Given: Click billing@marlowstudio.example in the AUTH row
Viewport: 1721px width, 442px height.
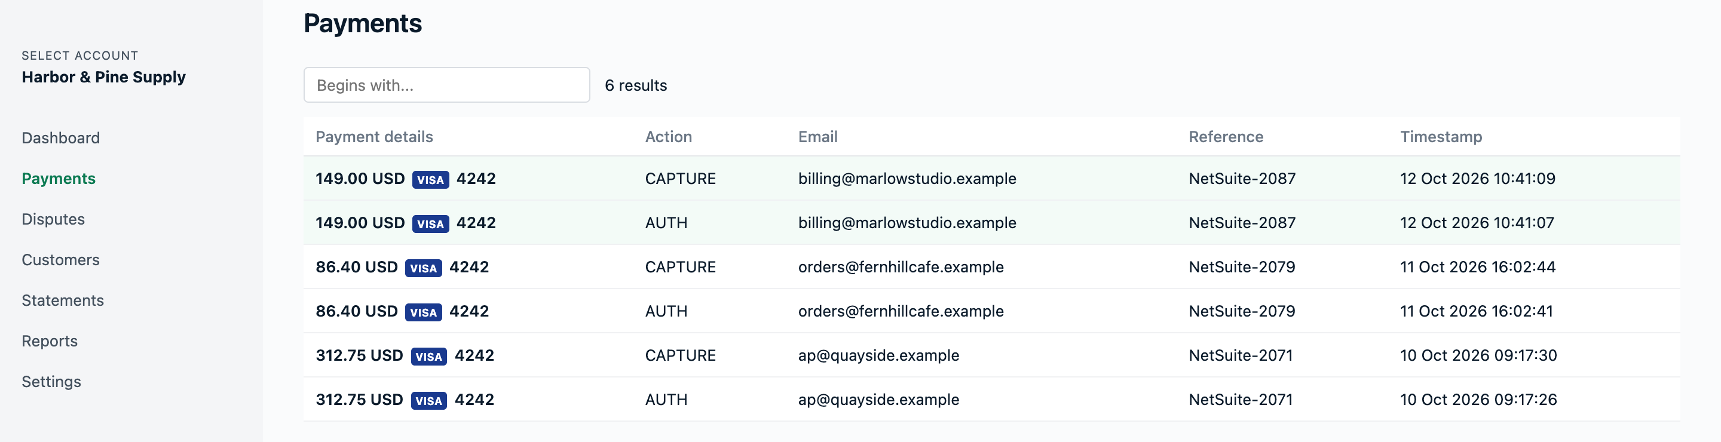Looking at the screenshot, I should point(907,222).
